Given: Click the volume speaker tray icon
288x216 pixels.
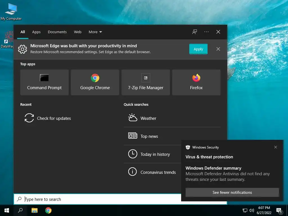Looking at the screenshot, I should point(252,210).
